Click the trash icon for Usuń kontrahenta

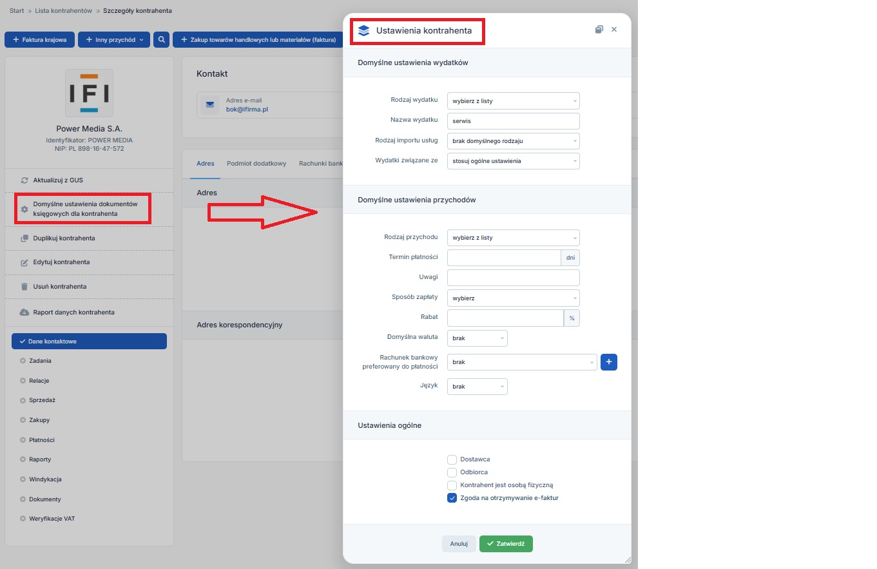[24, 287]
